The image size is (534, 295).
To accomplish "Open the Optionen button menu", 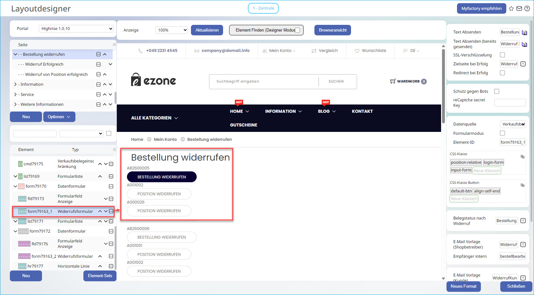I will 59,117.
